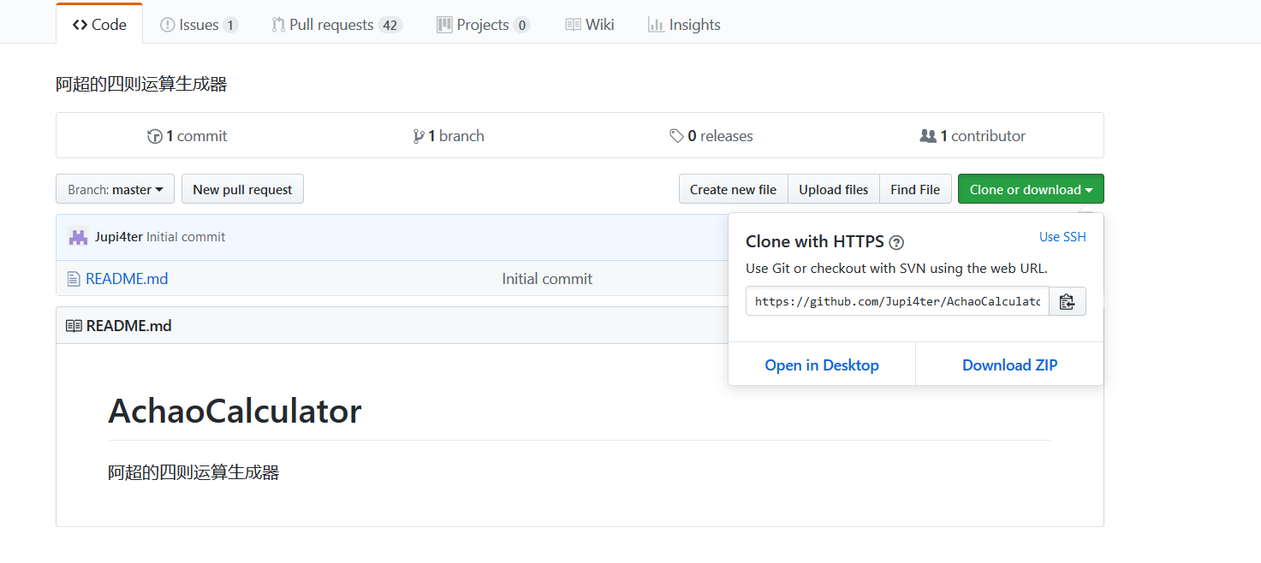The height and width of the screenshot is (563, 1261).
Task: Click the help icon beside Clone with HTTPS
Action: (896, 242)
